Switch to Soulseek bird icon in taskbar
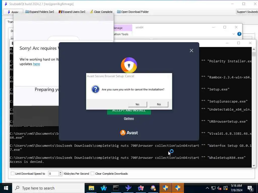The image size is (258, 193). pyautogui.click(x=128, y=188)
